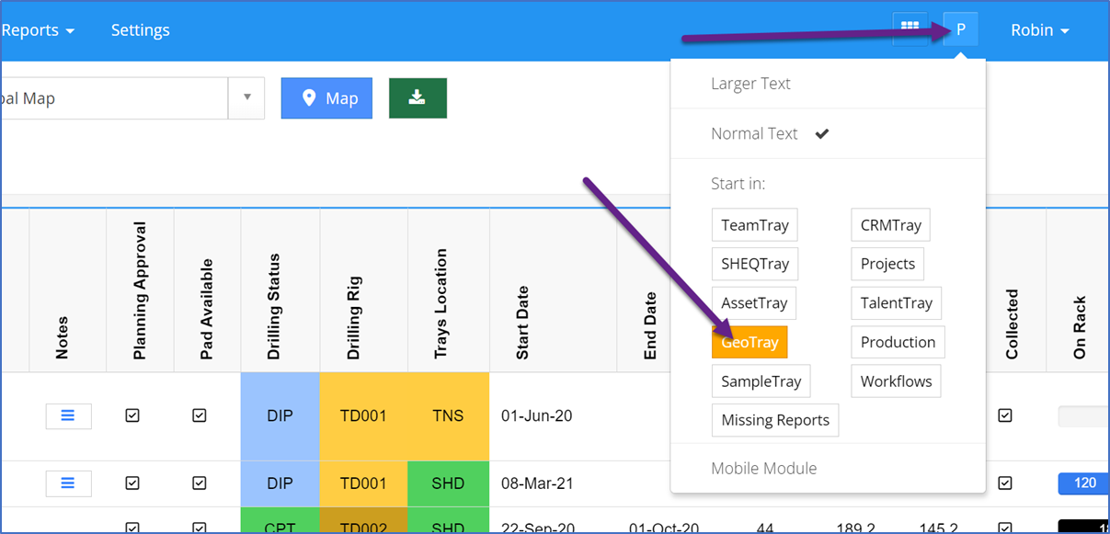Click SHD cell in 08-Mar-21 row
The image size is (1110, 534).
(448, 483)
